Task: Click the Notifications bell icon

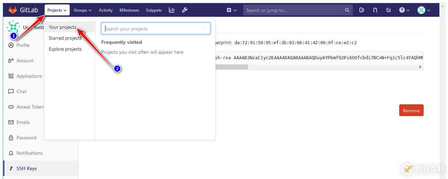Action: coord(11,153)
